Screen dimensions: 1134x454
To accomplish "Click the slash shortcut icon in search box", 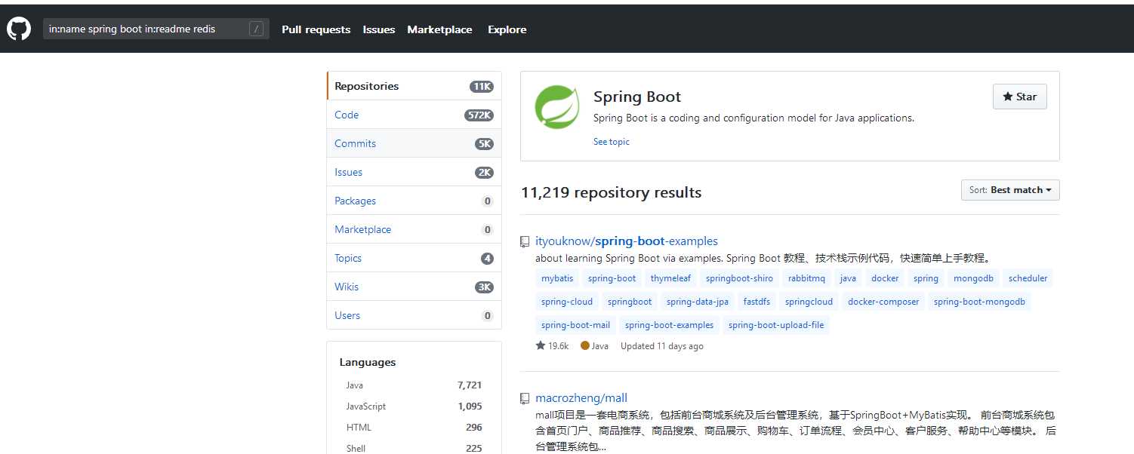I will (x=257, y=29).
